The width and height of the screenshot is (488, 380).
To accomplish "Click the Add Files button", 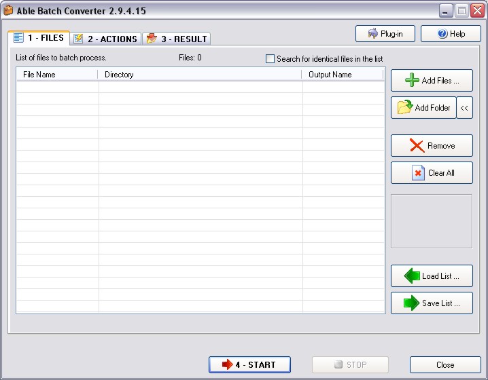I will click(x=432, y=81).
